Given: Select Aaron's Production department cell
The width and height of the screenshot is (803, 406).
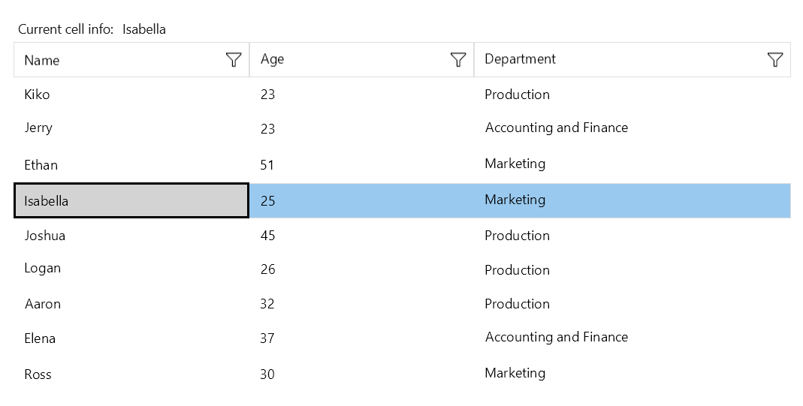Looking at the screenshot, I should [x=517, y=304].
